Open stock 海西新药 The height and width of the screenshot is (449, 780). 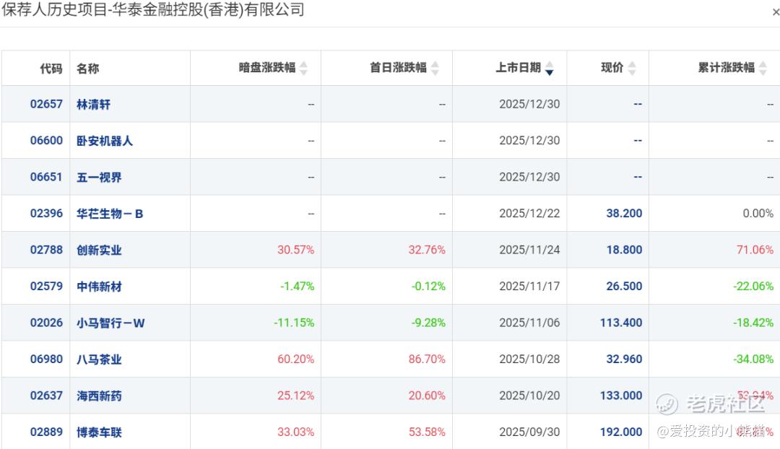click(99, 396)
